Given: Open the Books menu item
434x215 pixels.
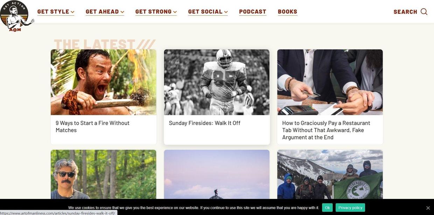Looking at the screenshot, I should tap(288, 12).
